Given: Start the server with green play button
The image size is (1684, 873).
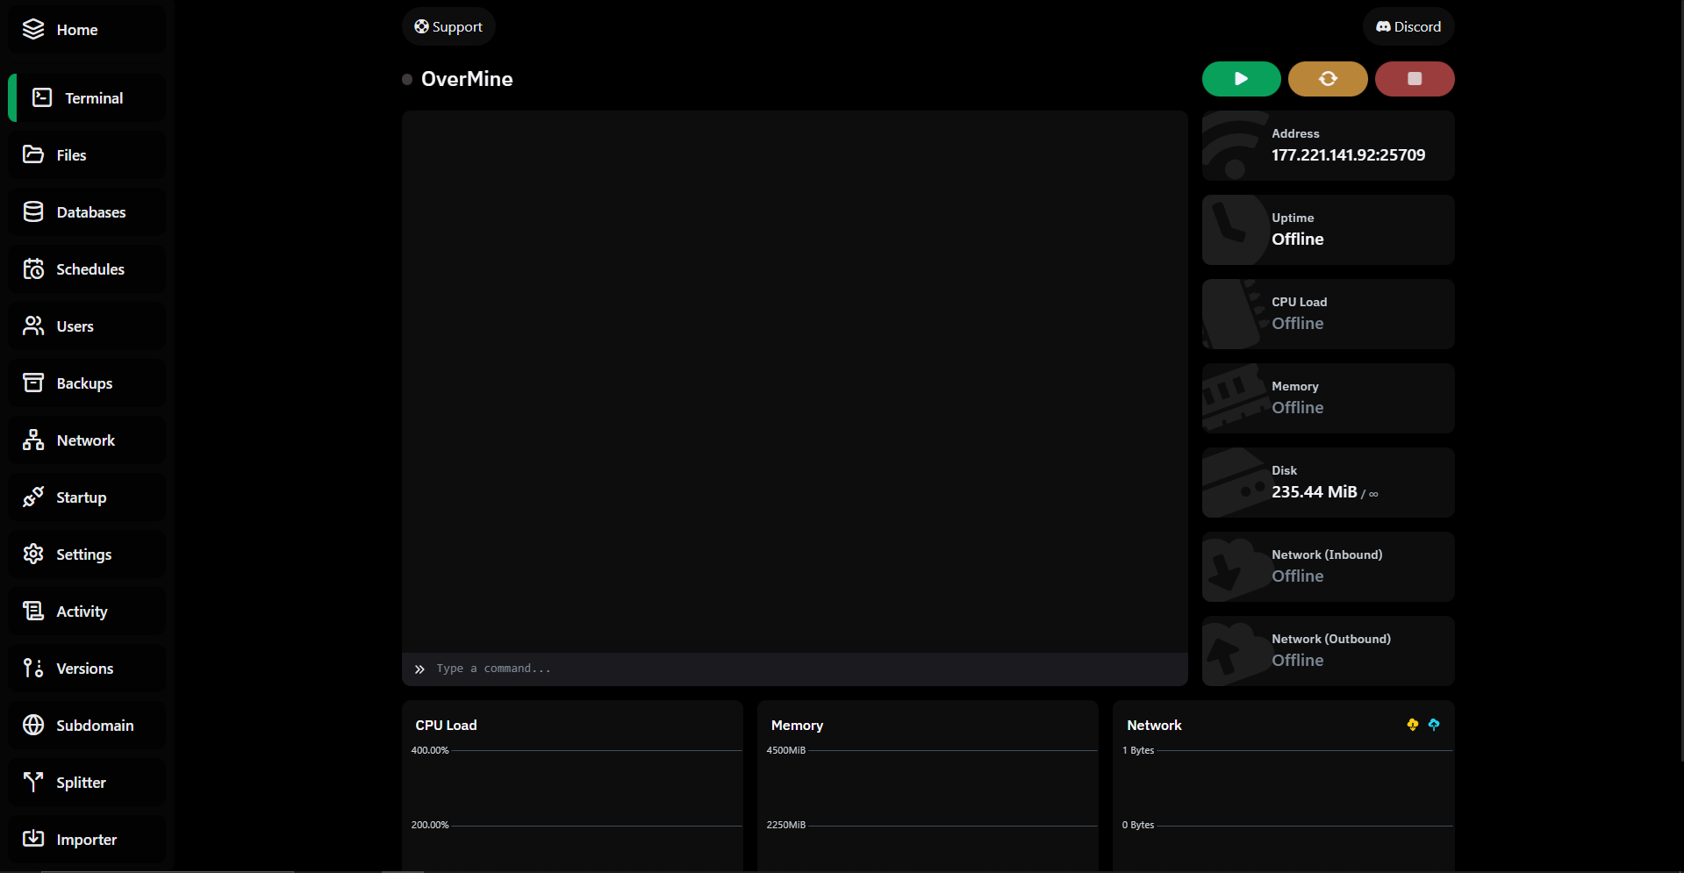Looking at the screenshot, I should [1241, 79].
